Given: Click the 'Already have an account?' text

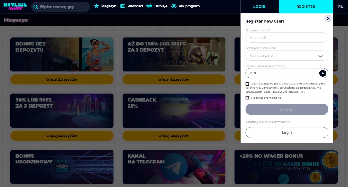Looking at the screenshot, I should tap(268, 122).
